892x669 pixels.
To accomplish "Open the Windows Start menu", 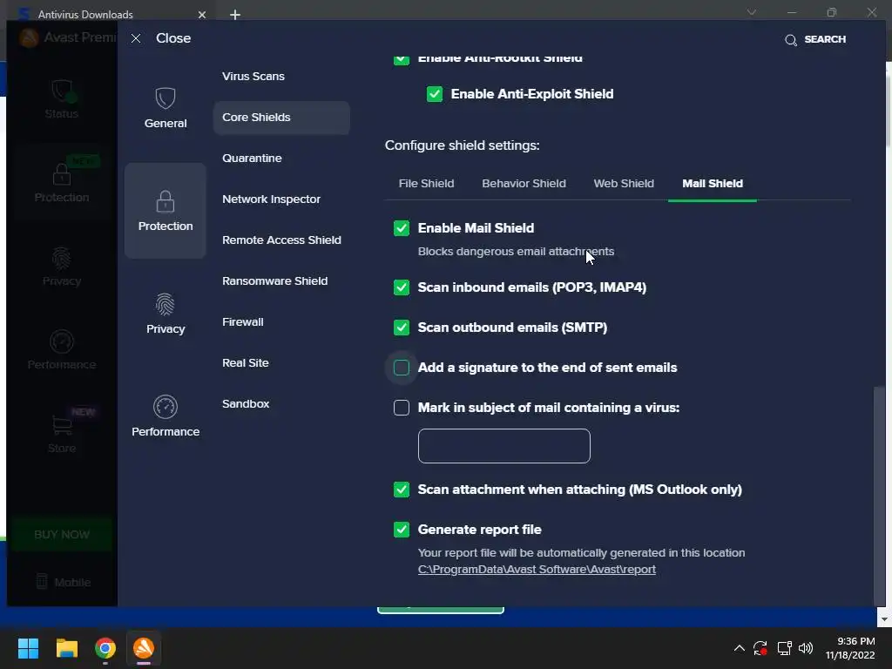I will tap(28, 648).
